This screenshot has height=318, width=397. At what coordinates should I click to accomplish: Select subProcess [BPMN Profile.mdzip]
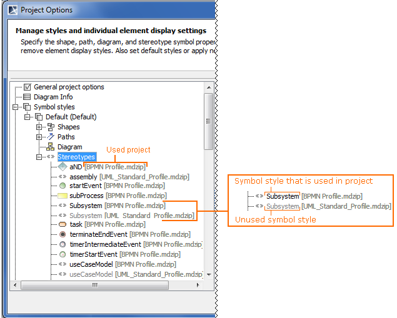click(x=118, y=196)
